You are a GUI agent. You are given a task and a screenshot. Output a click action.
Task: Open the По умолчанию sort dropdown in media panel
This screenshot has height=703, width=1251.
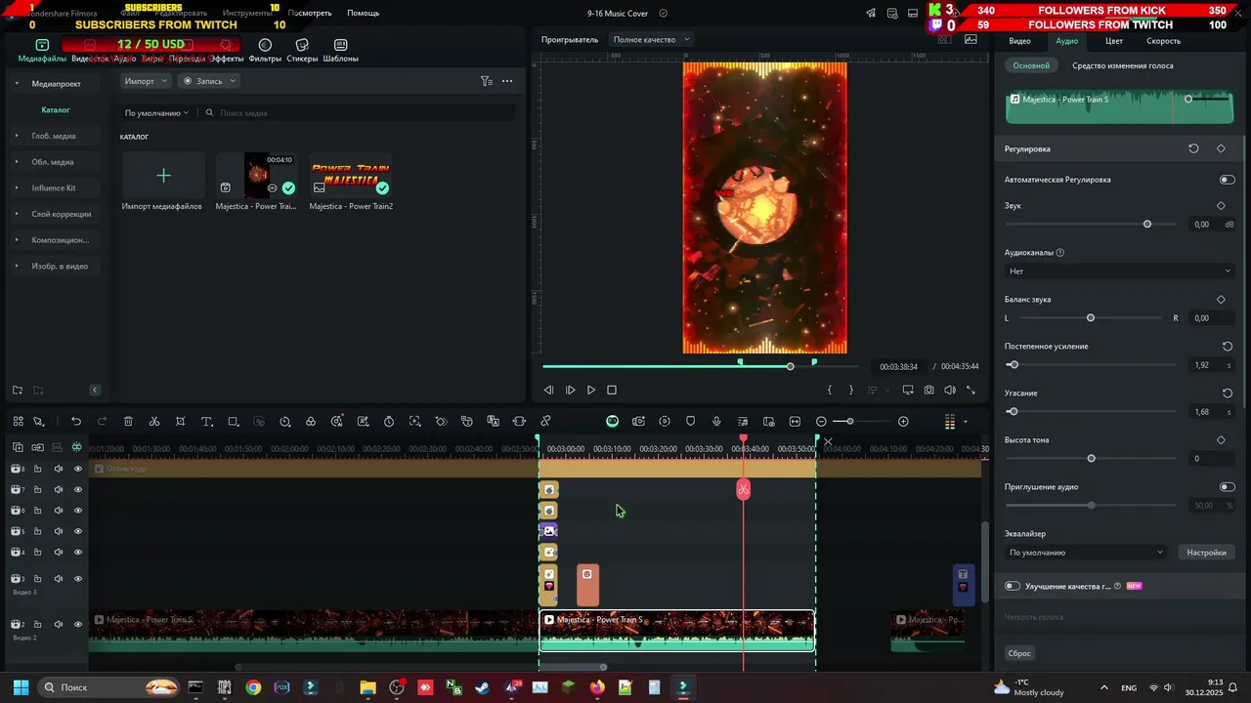(156, 113)
